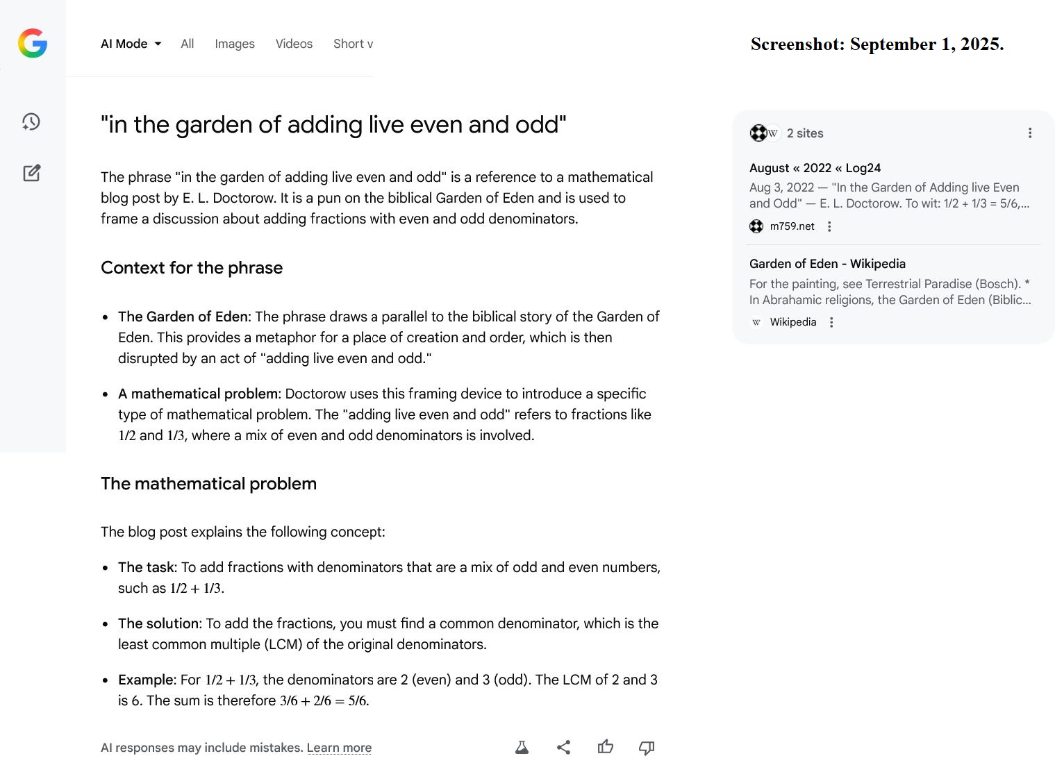Viewport: 1055px width, 781px height.
Task: Click the Google logo icon
Action: 33,43
